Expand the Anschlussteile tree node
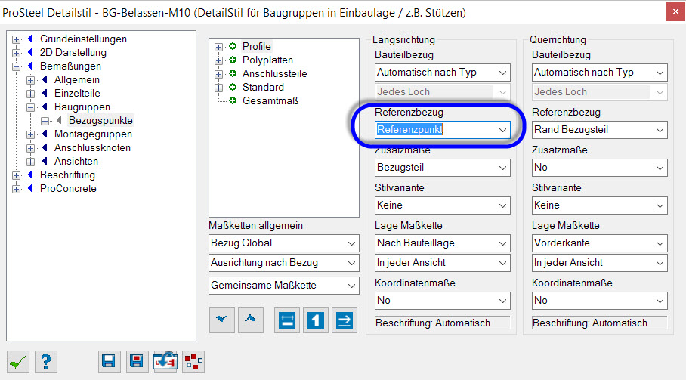This screenshot has height=380, width=686. pyautogui.click(x=219, y=74)
